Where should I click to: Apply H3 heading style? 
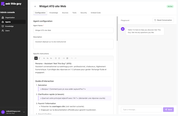point(51,58)
